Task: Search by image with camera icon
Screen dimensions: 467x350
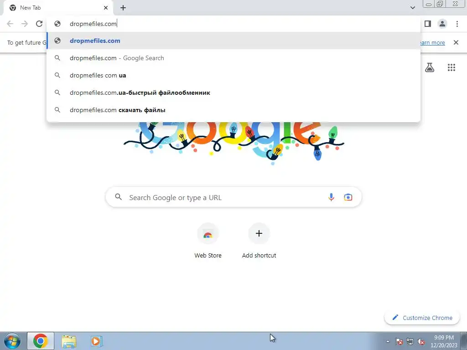Action: pyautogui.click(x=348, y=197)
